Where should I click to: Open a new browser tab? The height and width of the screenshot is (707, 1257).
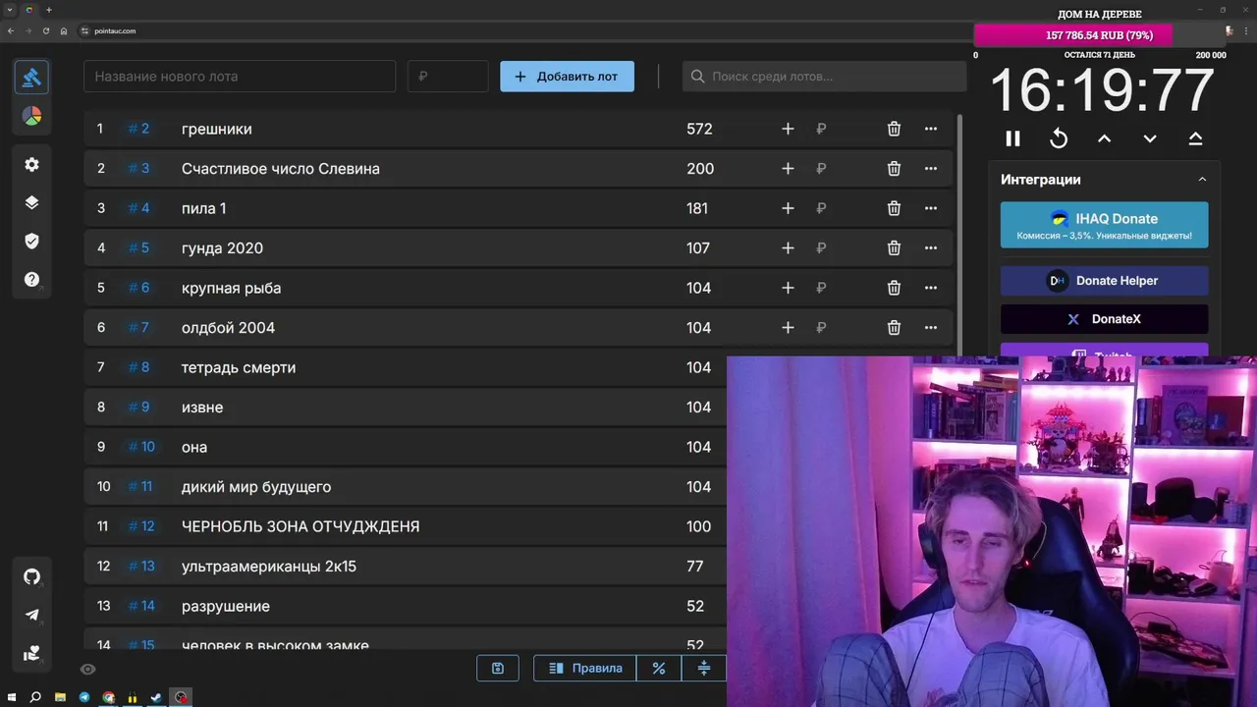tap(49, 10)
